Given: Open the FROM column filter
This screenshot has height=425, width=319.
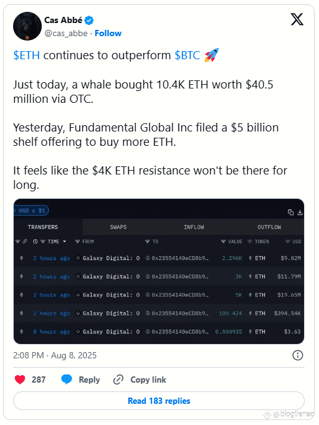Looking at the screenshot, I should tap(77, 242).
